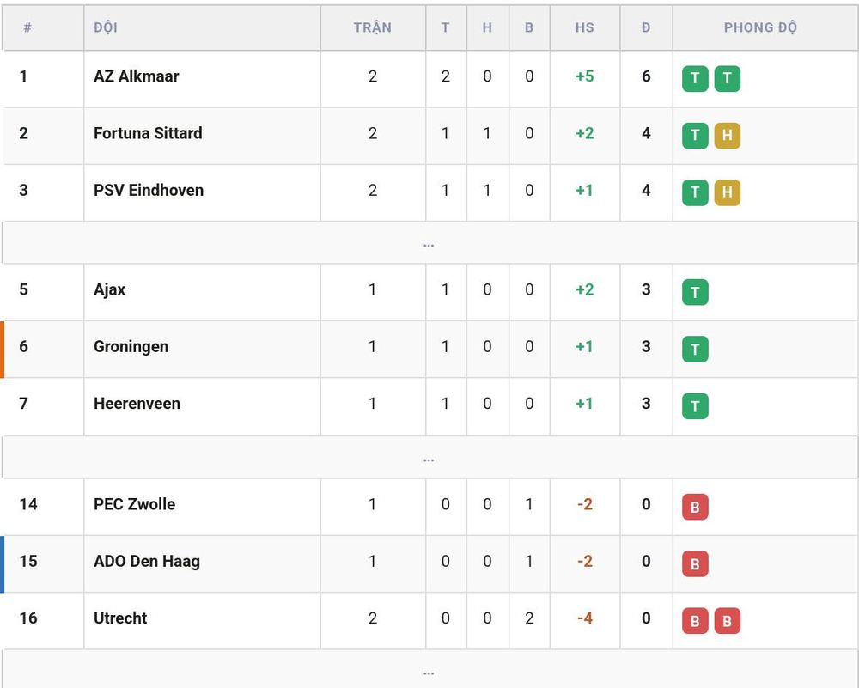
Task: Sort by the TRẬN column header
Action: coord(373,27)
